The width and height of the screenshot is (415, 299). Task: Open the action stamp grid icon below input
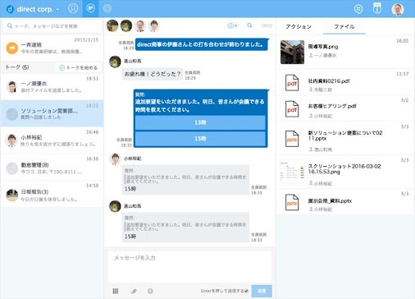116,291
